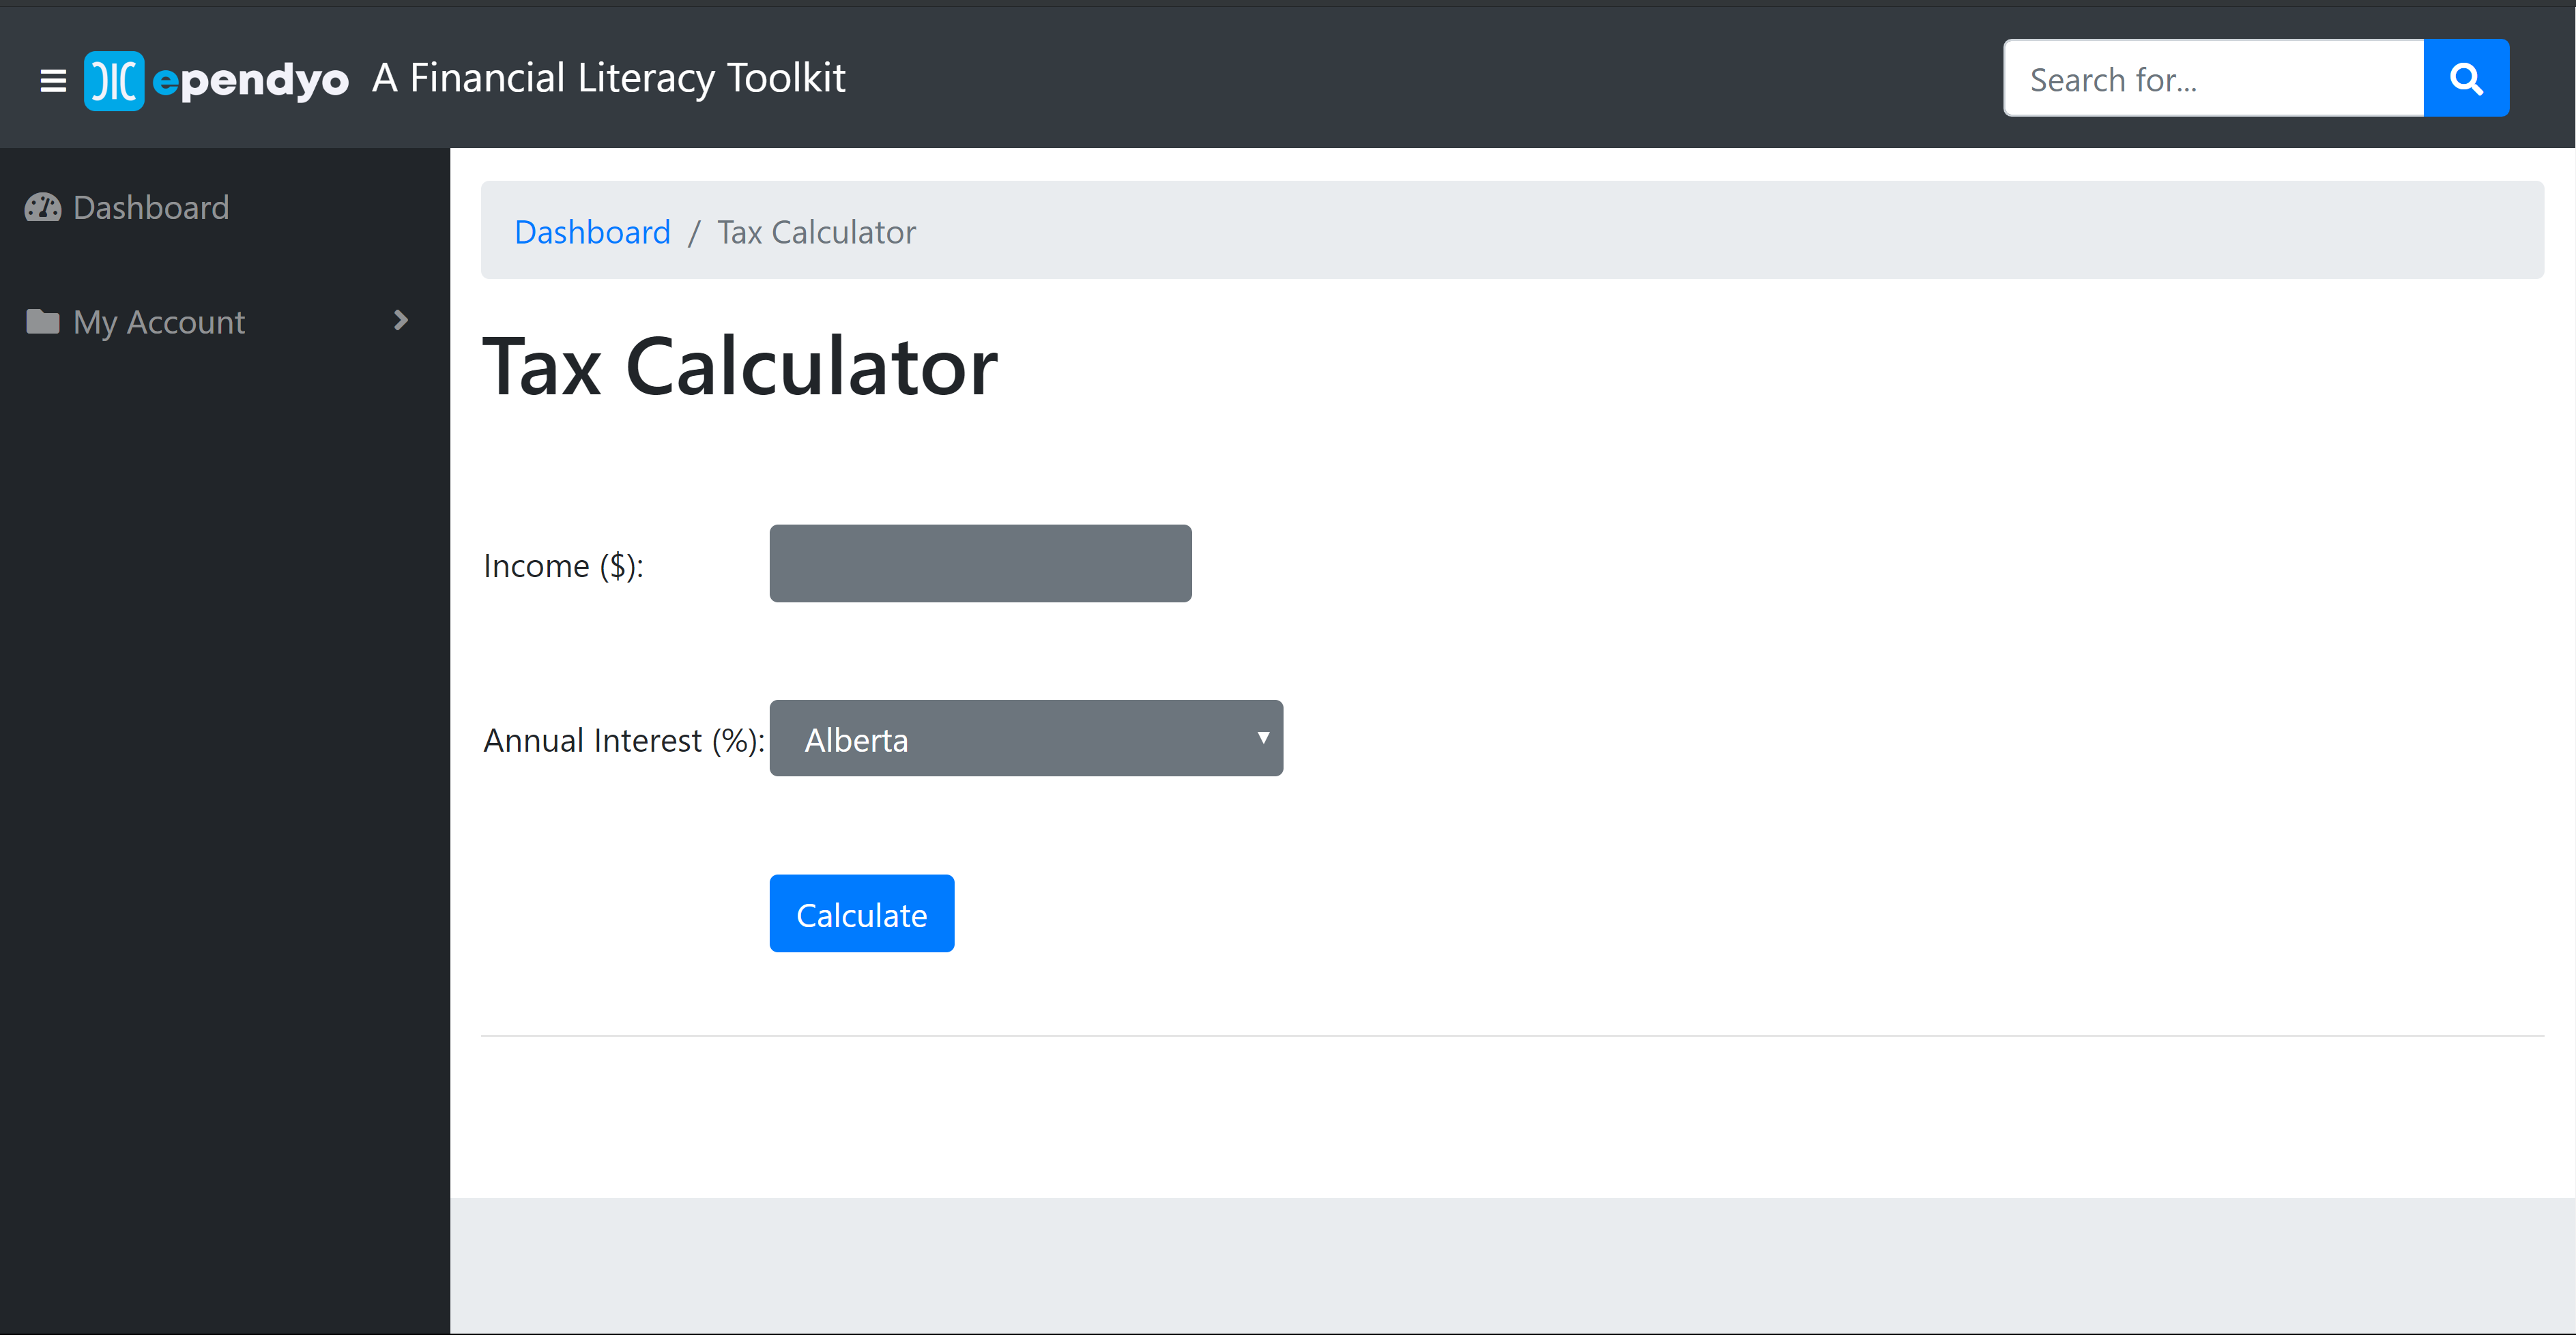The image size is (2576, 1335).
Task: Click the Tax Calculator breadcrumb item
Action: point(816,232)
